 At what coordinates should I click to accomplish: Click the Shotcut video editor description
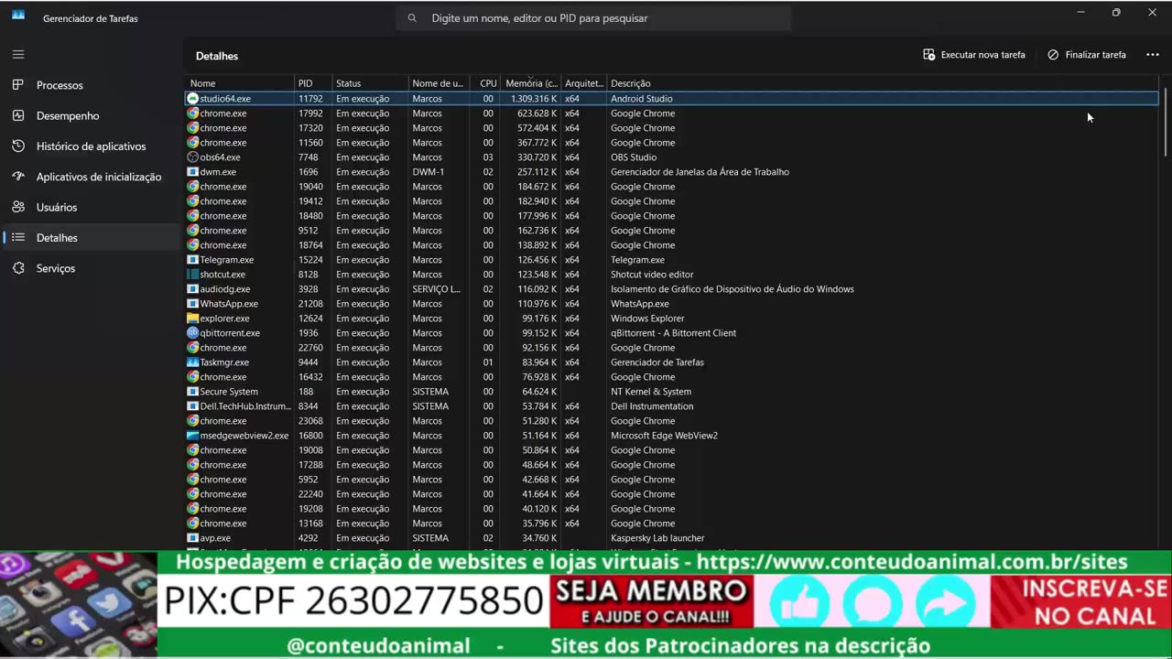pos(652,275)
